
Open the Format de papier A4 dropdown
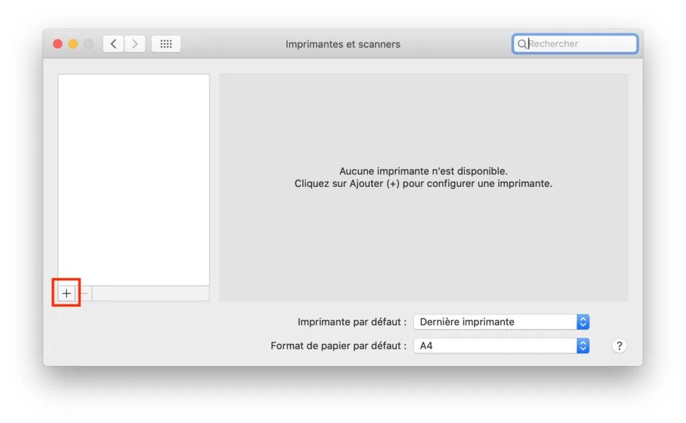click(x=501, y=346)
